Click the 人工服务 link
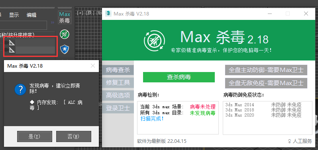318x150 pixels. pyautogui.click(x=300, y=141)
